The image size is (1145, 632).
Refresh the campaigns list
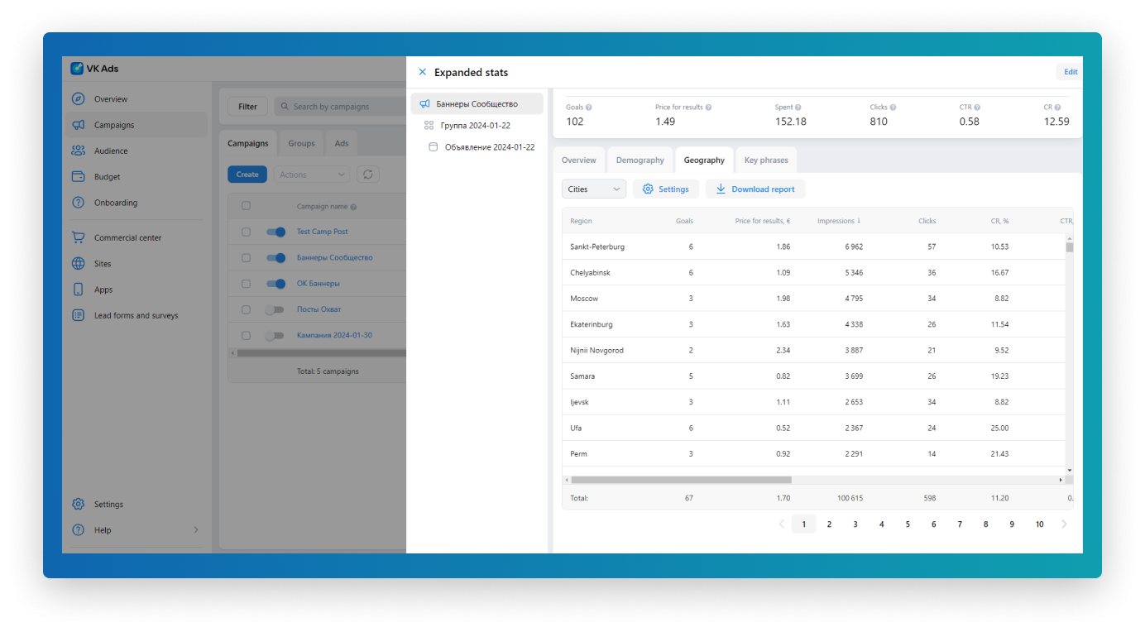tap(367, 174)
